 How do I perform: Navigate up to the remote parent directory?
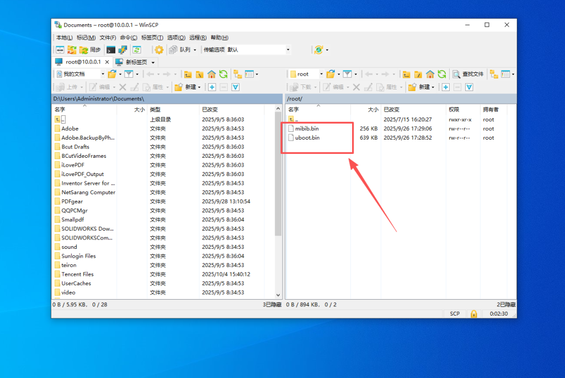406,73
